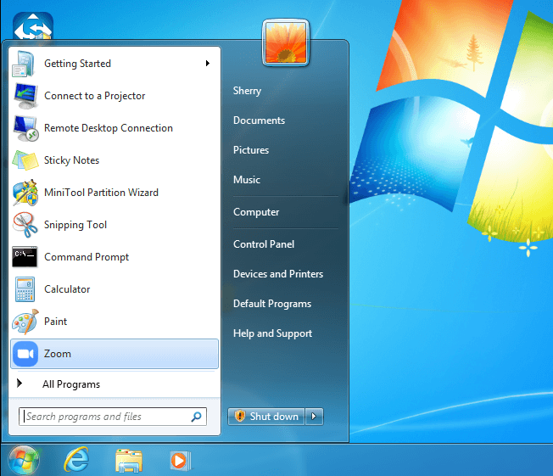Screen dimensions: 553x476
Task: Open Help and Support
Action: pyautogui.click(x=272, y=333)
